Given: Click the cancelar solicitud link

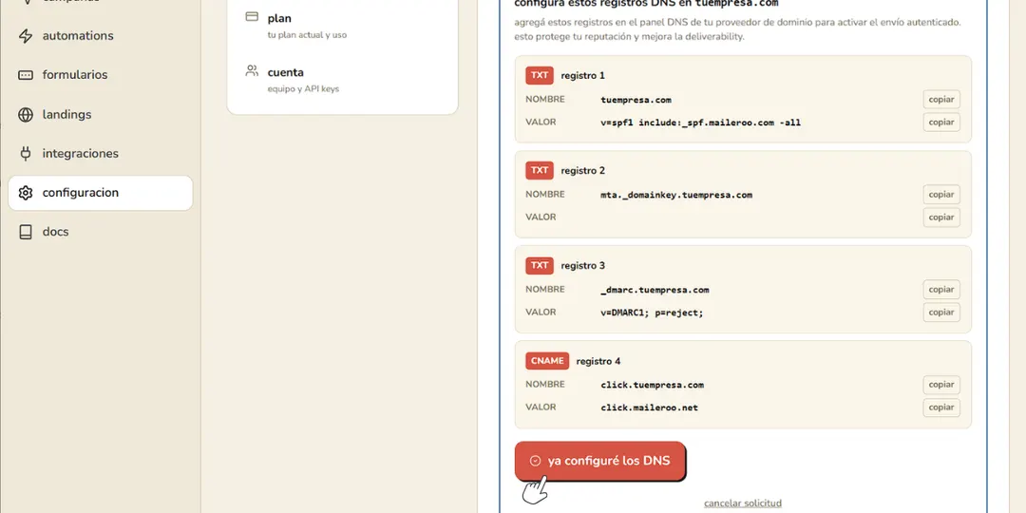Looking at the screenshot, I should pos(743,503).
